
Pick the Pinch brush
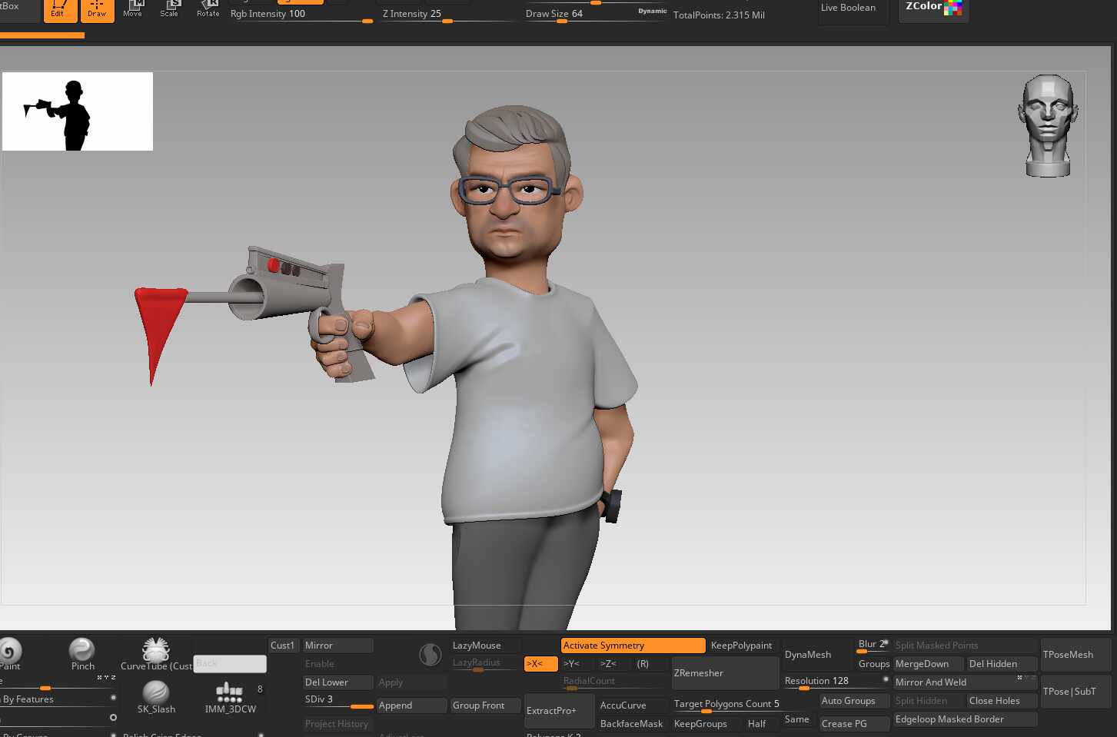coord(81,652)
